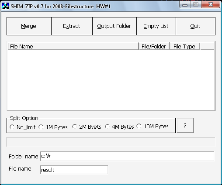Open the Output Folder chooser
The image size is (222, 185).
[114, 26]
